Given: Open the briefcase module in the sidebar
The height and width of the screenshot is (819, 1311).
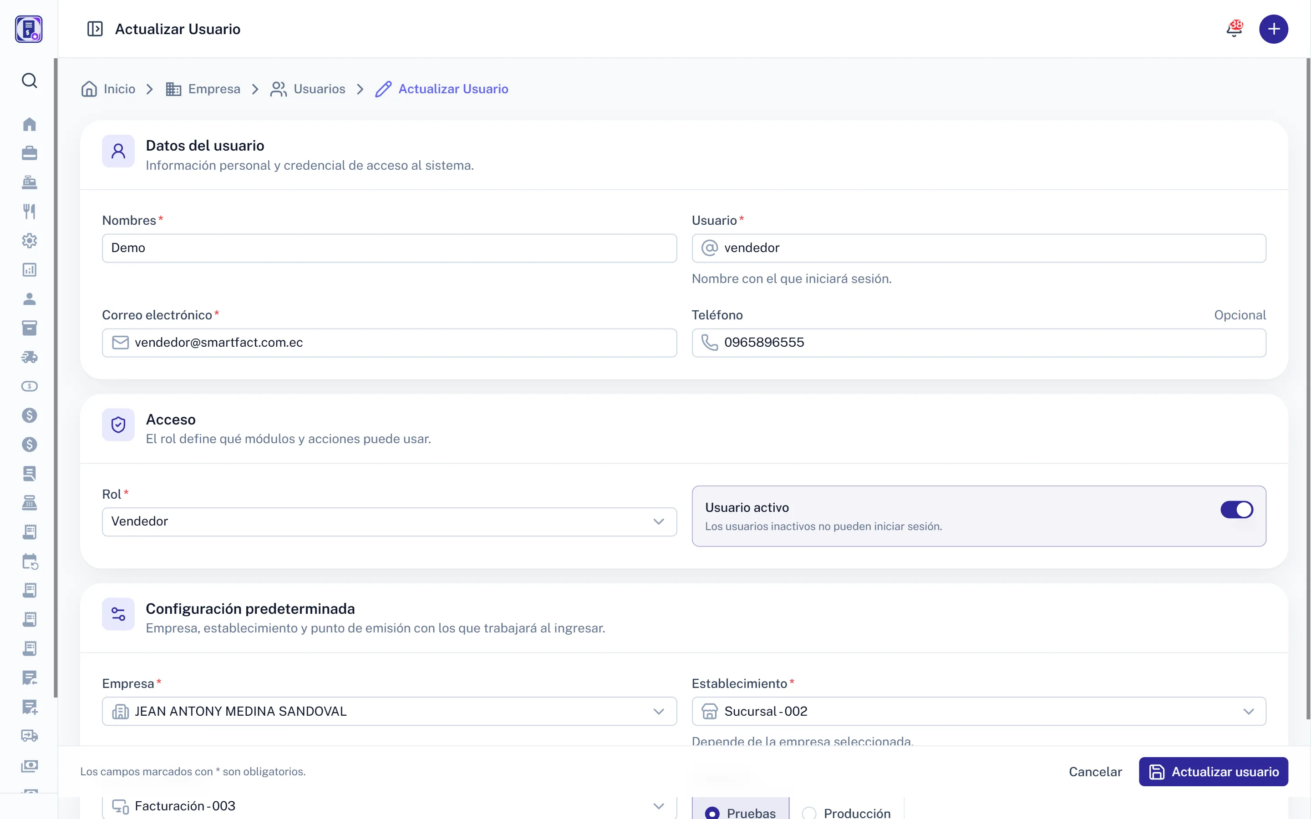Looking at the screenshot, I should coord(29,153).
